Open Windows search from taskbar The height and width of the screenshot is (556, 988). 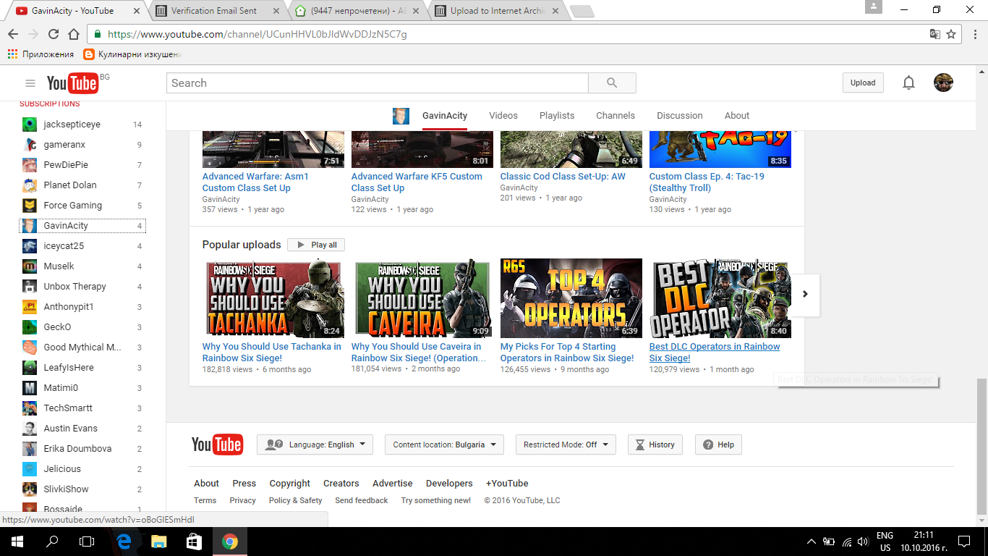point(52,542)
